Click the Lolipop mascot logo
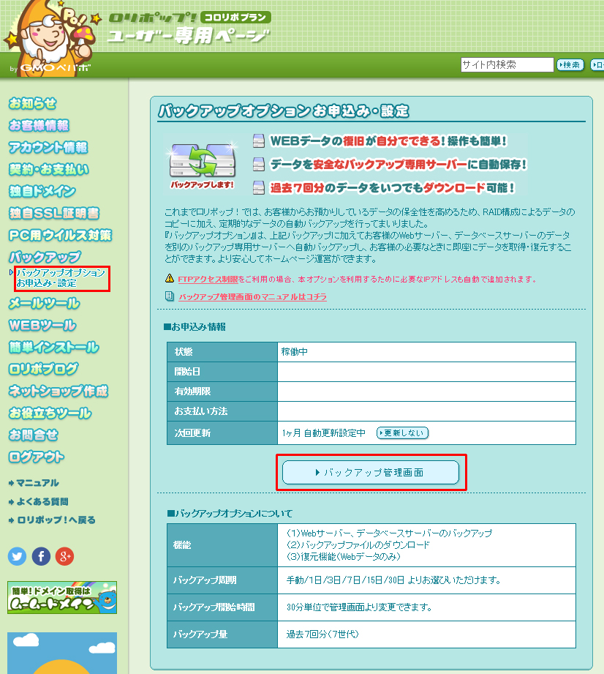The height and width of the screenshot is (674, 604). [47, 37]
